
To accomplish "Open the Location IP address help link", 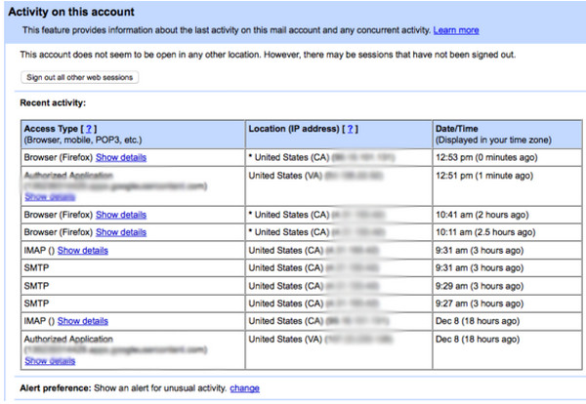I will 350,129.
